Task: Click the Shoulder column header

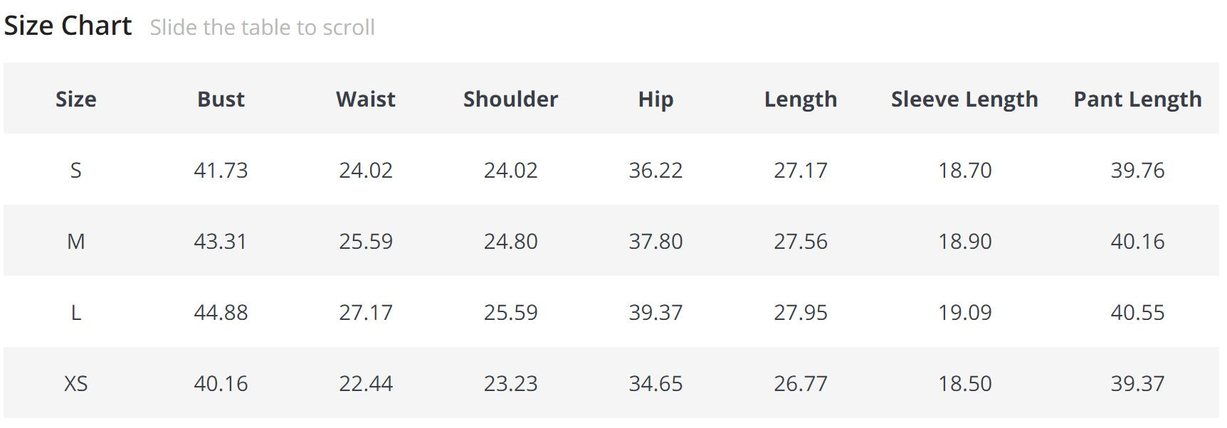Action: coord(510,99)
